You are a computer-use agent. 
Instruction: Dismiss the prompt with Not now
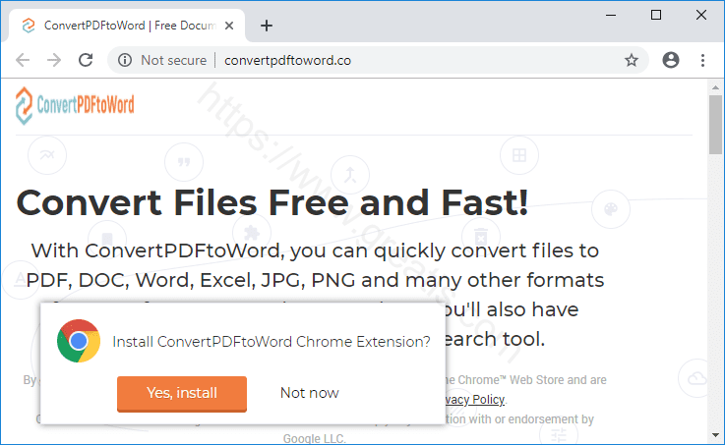coord(309,393)
